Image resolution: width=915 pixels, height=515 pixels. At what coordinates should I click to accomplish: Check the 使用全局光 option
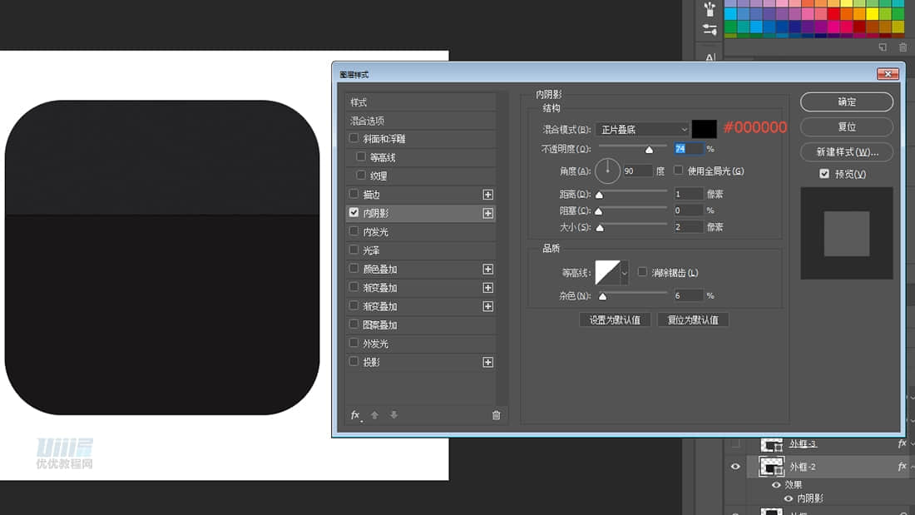coord(678,171)
